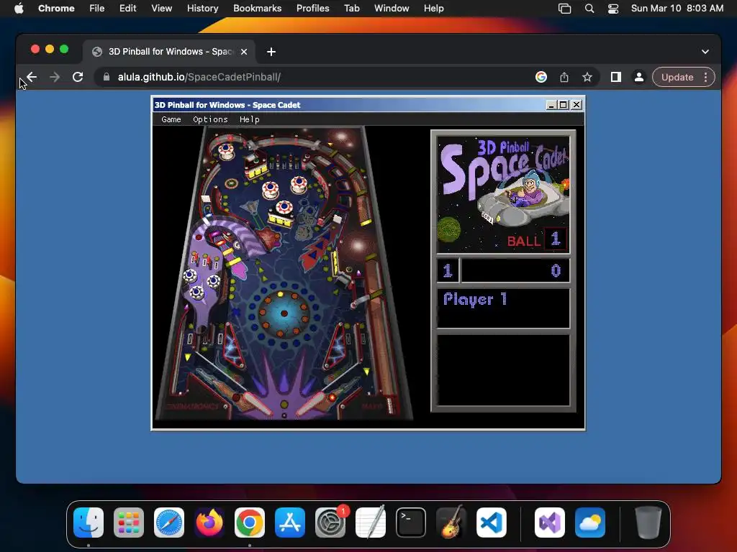Open Spotlight search in menu bar
This screenshot has width=737, height=552.
click(589, 9)
